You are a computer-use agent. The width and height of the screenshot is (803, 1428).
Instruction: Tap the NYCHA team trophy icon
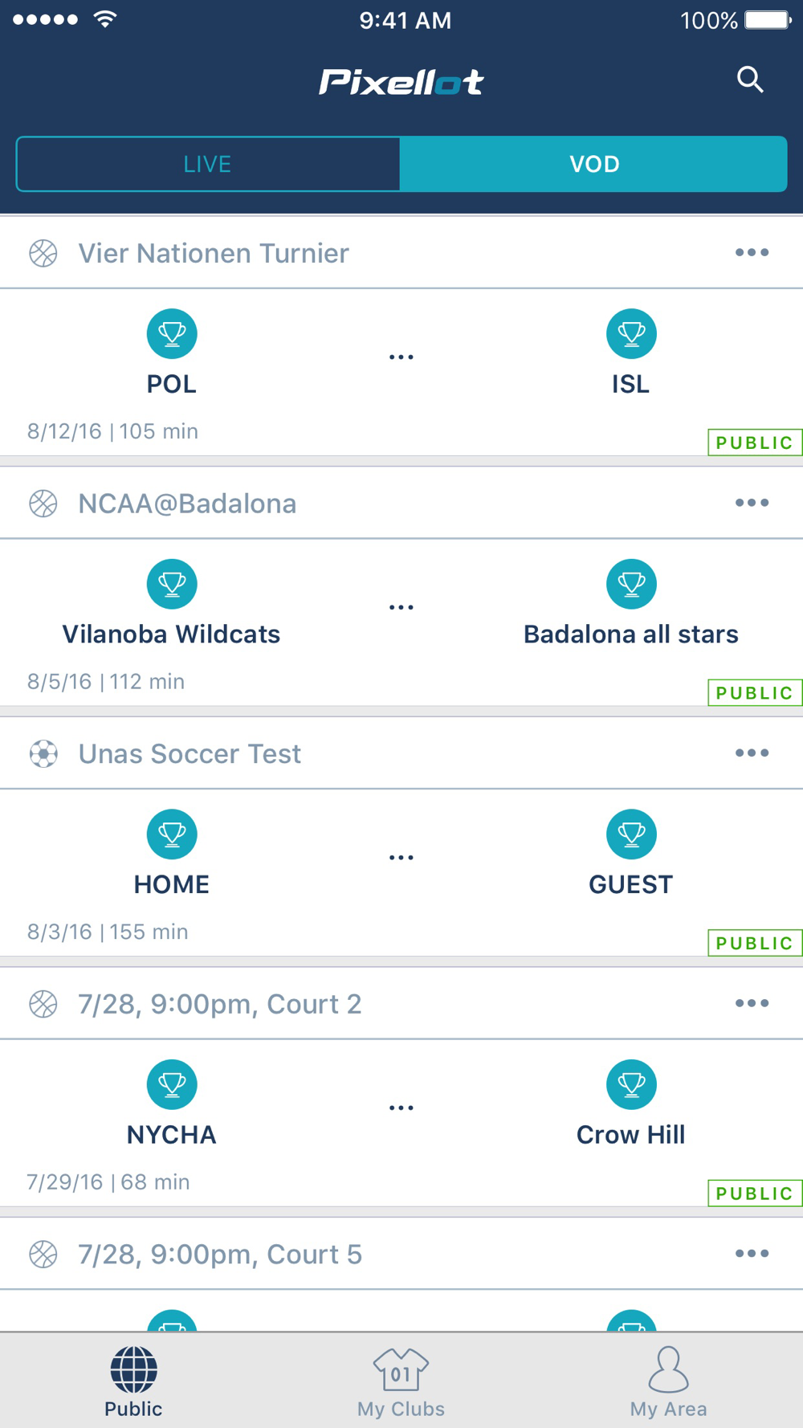tap(172, 1084)
